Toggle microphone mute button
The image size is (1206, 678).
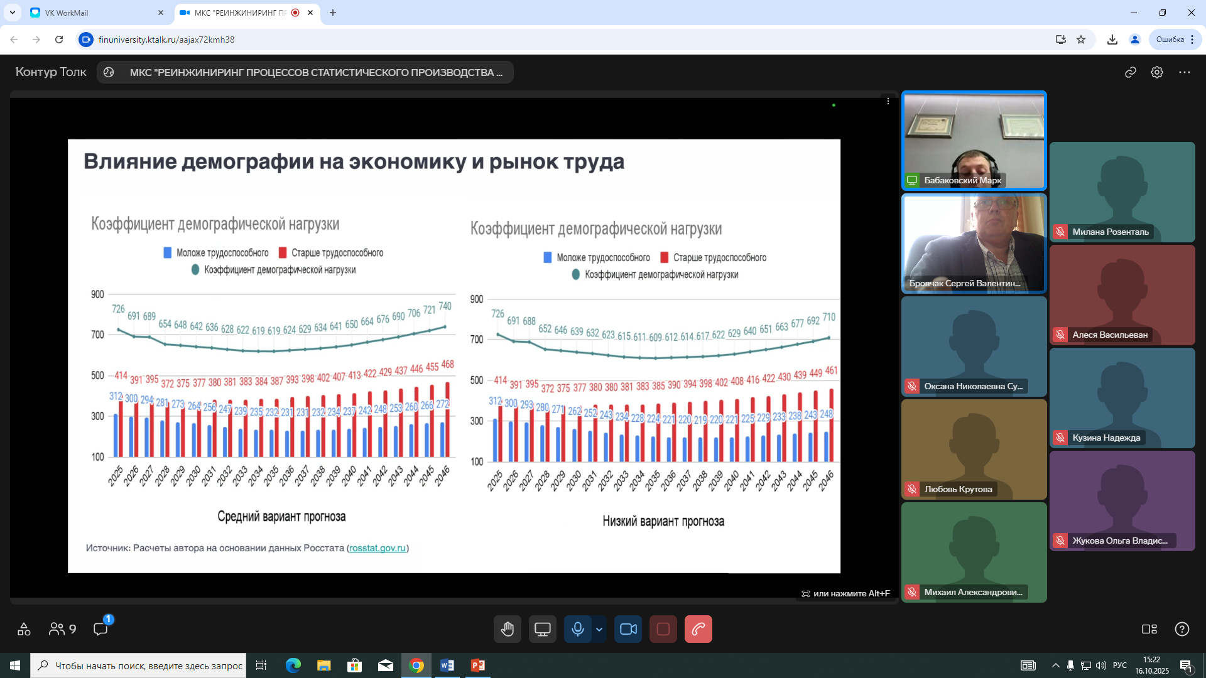point(577,629)
